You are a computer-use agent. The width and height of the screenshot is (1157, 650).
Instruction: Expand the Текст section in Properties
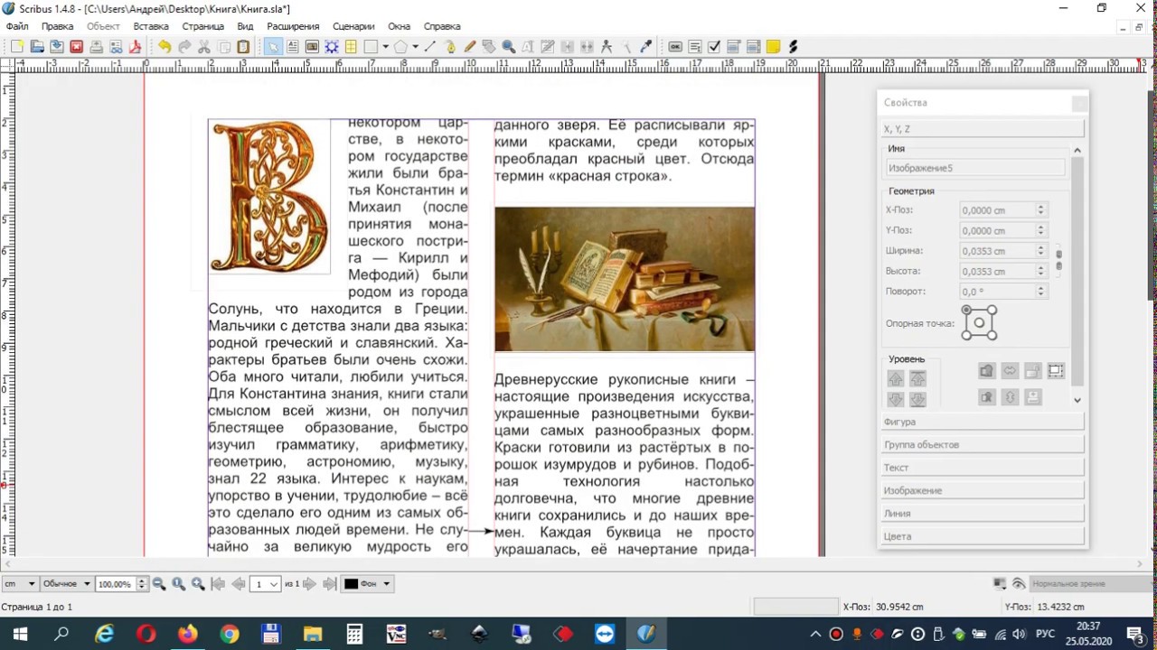(982, 468)
